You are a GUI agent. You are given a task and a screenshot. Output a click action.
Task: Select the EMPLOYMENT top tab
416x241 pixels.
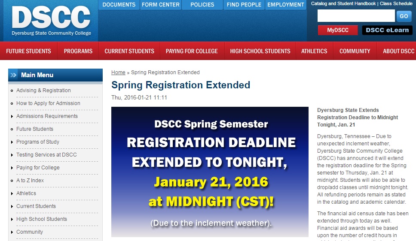point(285,5)
